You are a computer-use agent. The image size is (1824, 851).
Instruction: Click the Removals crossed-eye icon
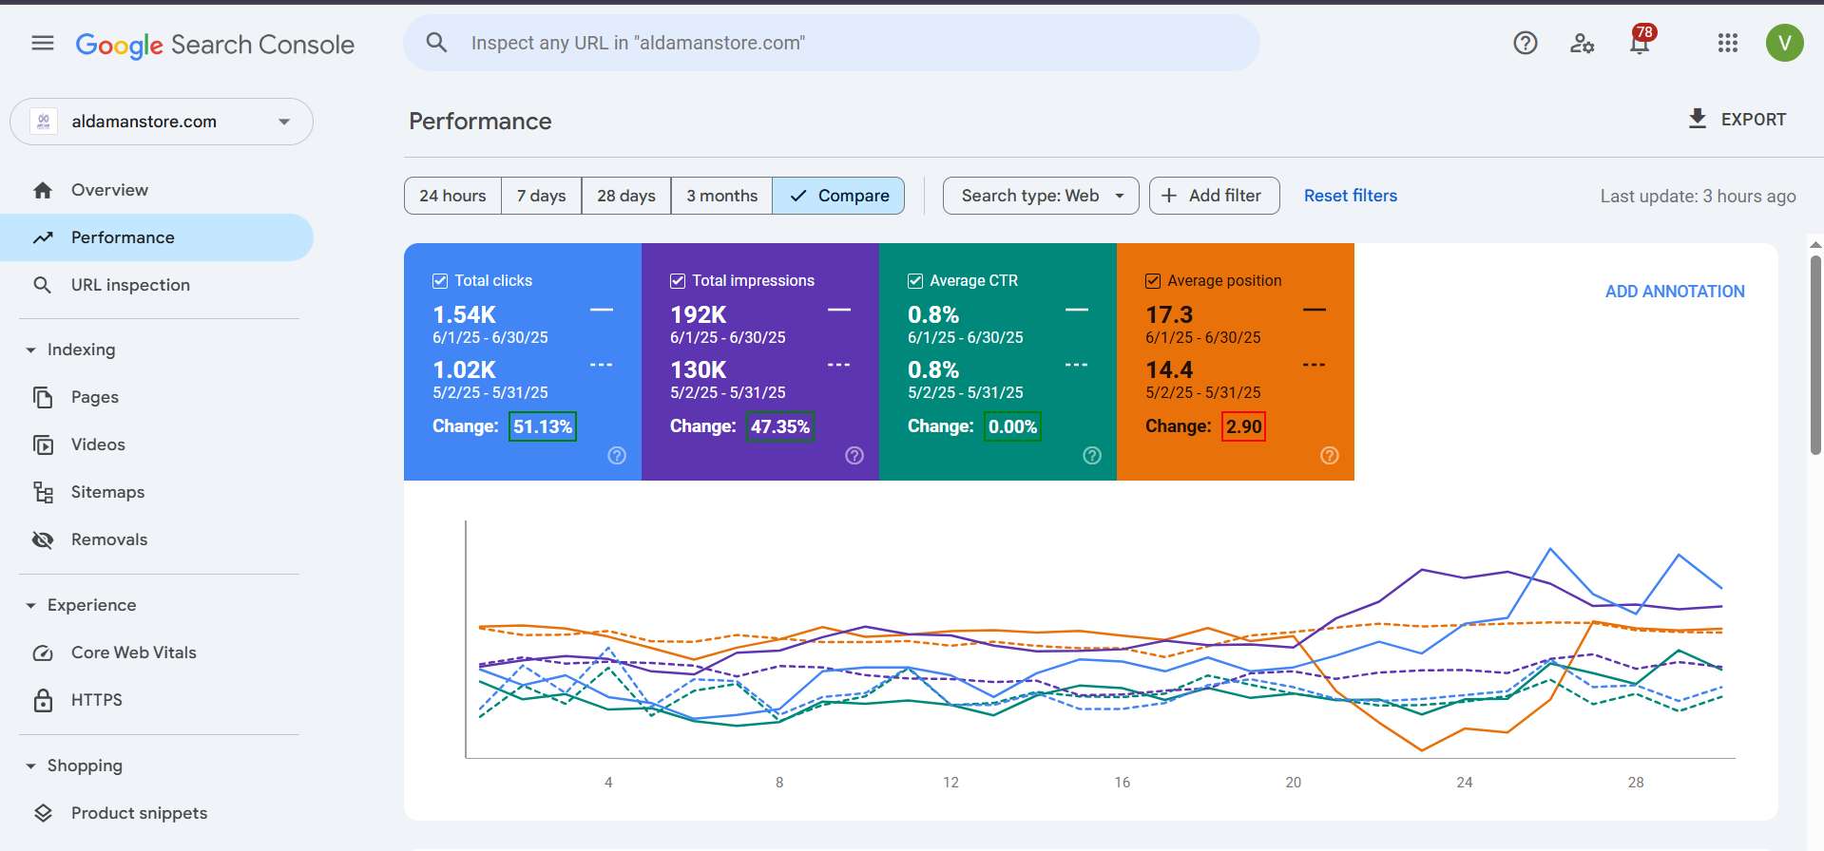(x=43, y=539)
